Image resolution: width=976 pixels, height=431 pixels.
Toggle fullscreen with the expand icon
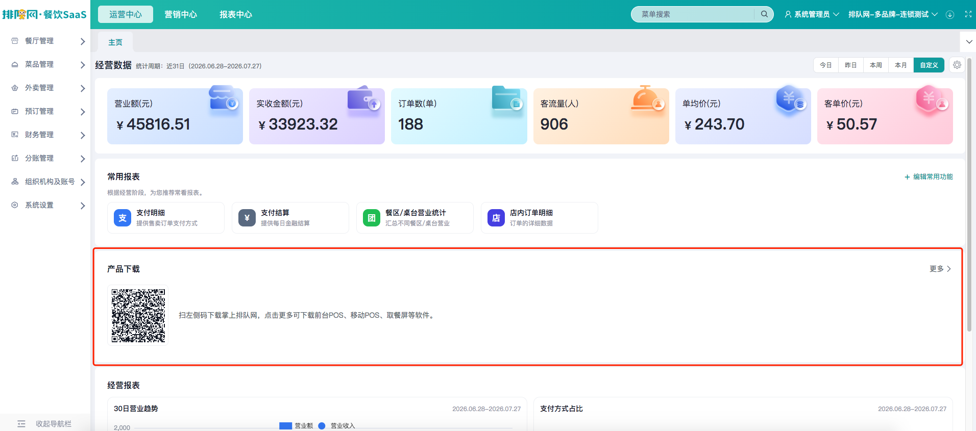tap(968, 14)
